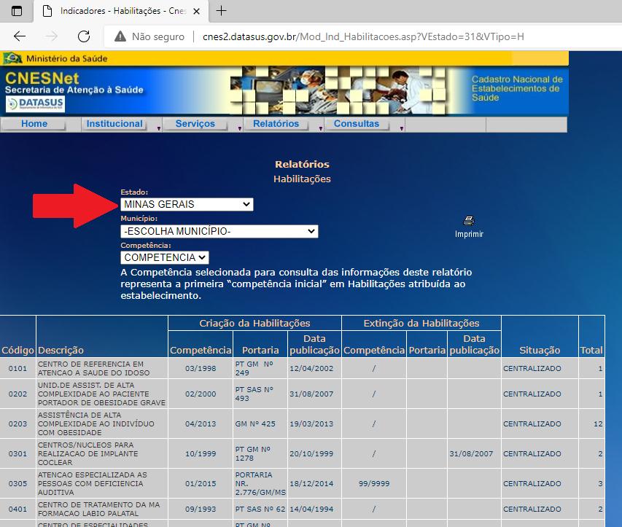
Task: Close the Indicadores - Habilitações tab
Action: click(196, 11)
